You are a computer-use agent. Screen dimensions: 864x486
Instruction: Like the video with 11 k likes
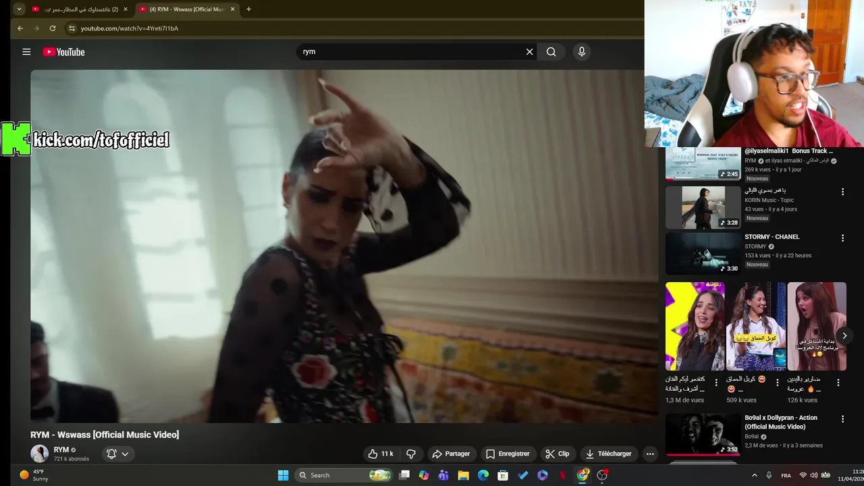(x=380, y=454)
